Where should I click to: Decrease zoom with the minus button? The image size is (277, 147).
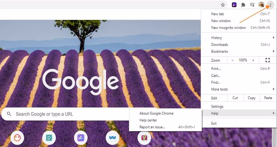point(232,60)
